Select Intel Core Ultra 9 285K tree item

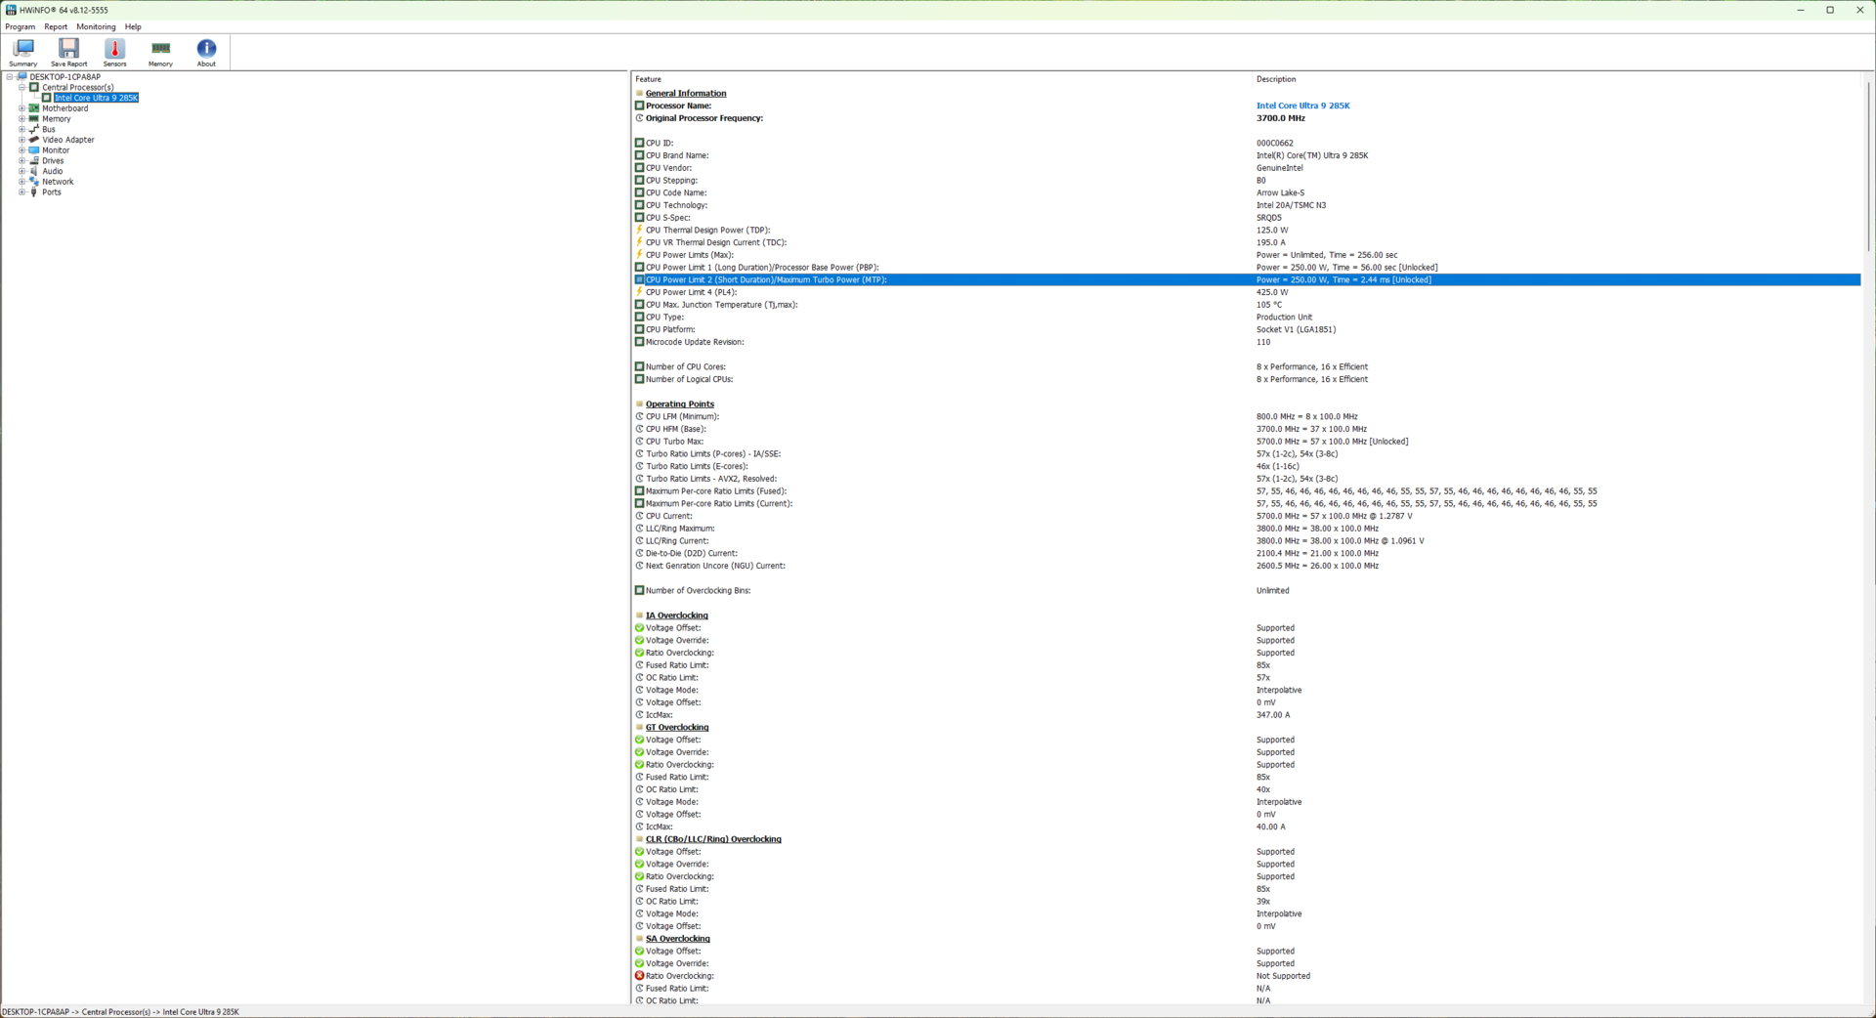(x=96, y=98)
